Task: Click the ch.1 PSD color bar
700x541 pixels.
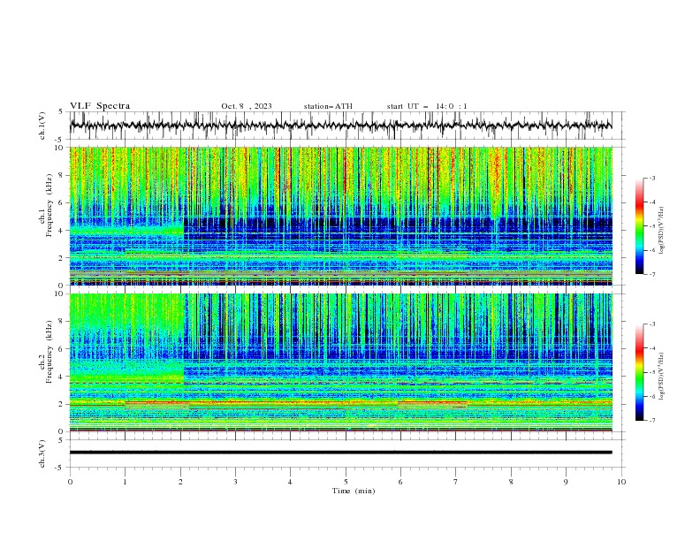Action: 639,226
